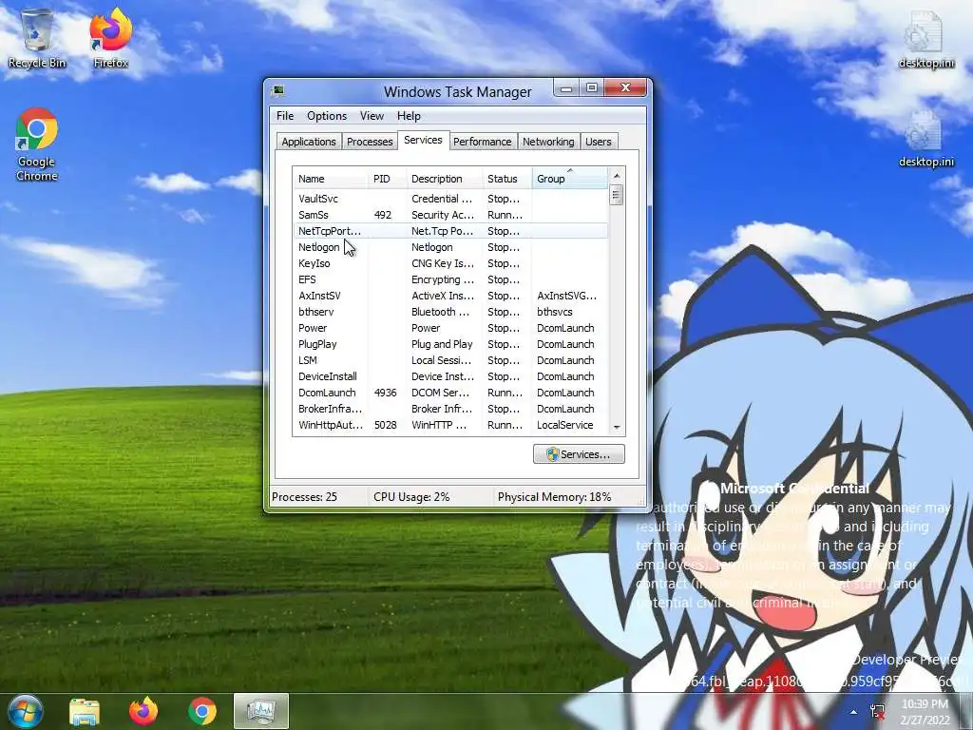Viewport: 973px width, 730px height.
Task: Show hidden system tray icons
Action: 854,712
